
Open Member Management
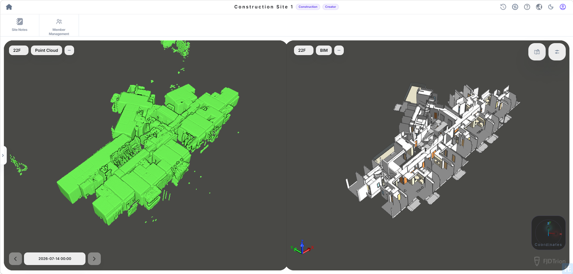pos(59,27)
